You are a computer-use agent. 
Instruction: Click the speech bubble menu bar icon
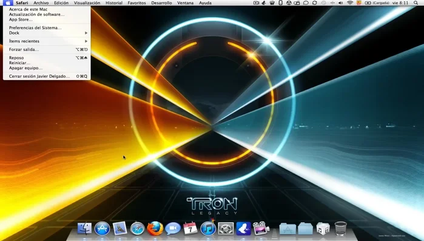pyautogui.click(x=306, y=3)
